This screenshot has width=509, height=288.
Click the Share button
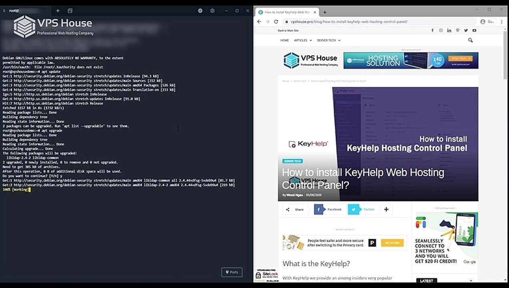[x=296, y=209]
